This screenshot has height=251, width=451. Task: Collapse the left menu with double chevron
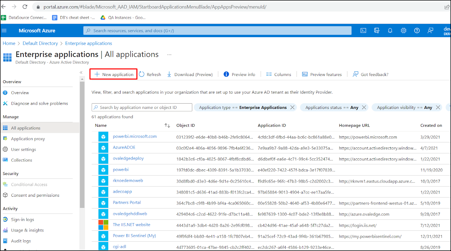(x=81, y=73)
